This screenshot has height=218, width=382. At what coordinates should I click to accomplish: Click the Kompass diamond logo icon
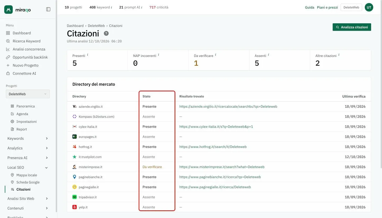75,117
